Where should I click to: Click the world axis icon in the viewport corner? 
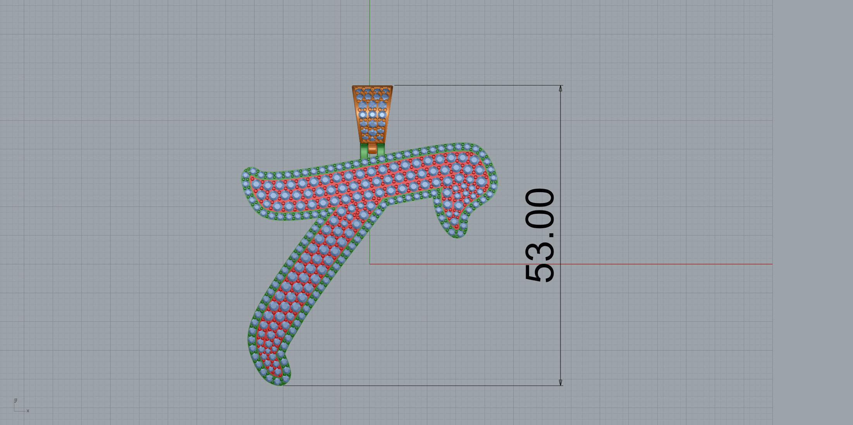21,406
